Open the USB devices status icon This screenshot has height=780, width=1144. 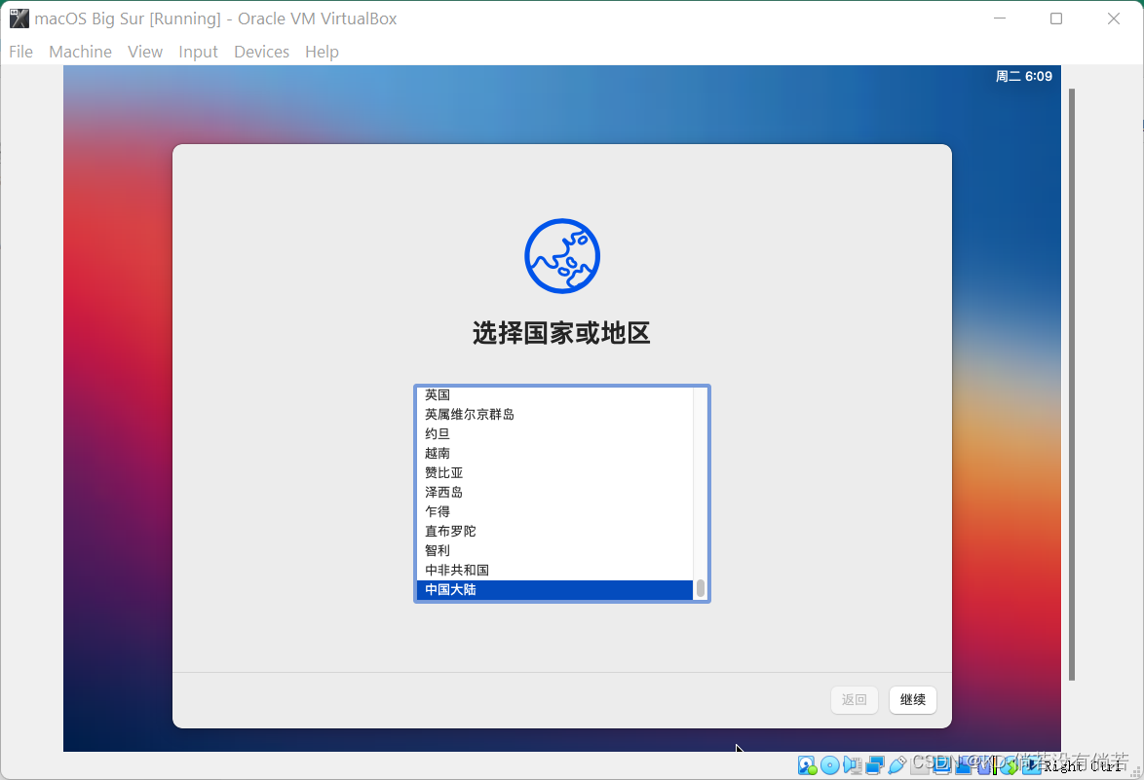(897, 764)
